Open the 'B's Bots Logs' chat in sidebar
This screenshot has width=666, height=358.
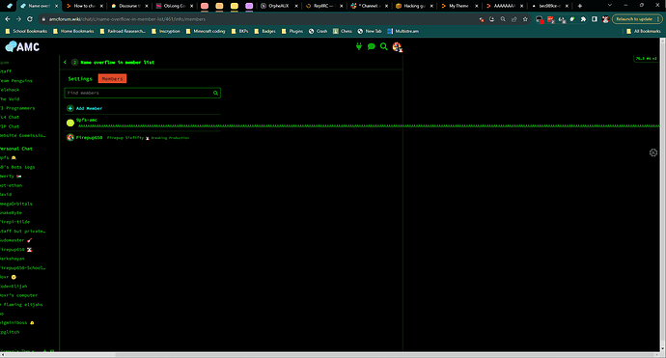tap(17, 167)
